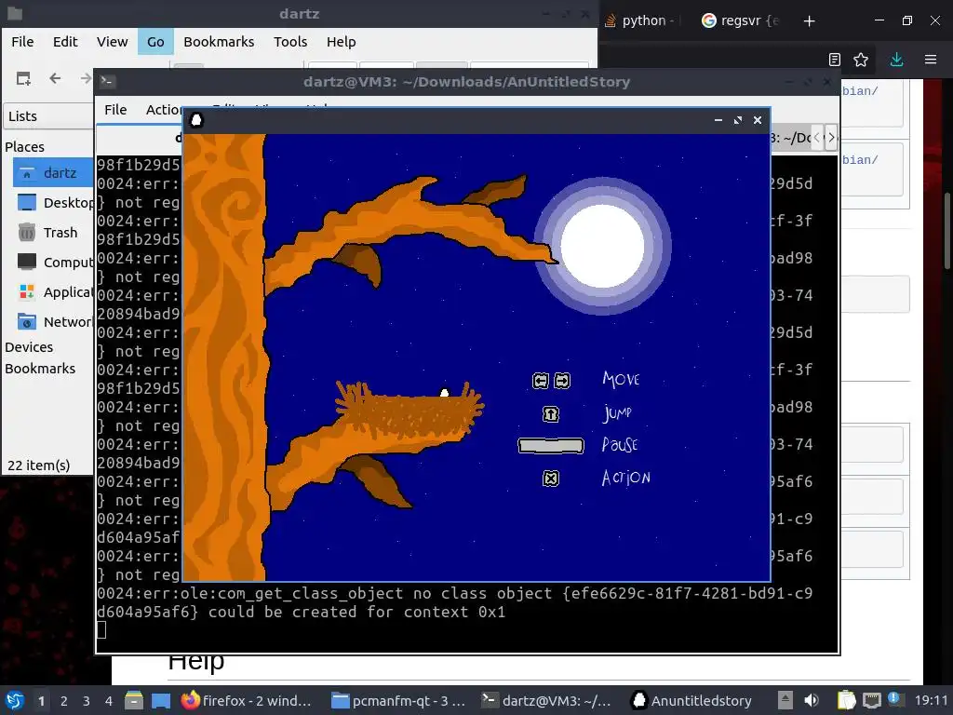This screenshot has height=715, width=953.
Task: Activate the pcmanfm-qt taskbar button
Action: (398, 700)
